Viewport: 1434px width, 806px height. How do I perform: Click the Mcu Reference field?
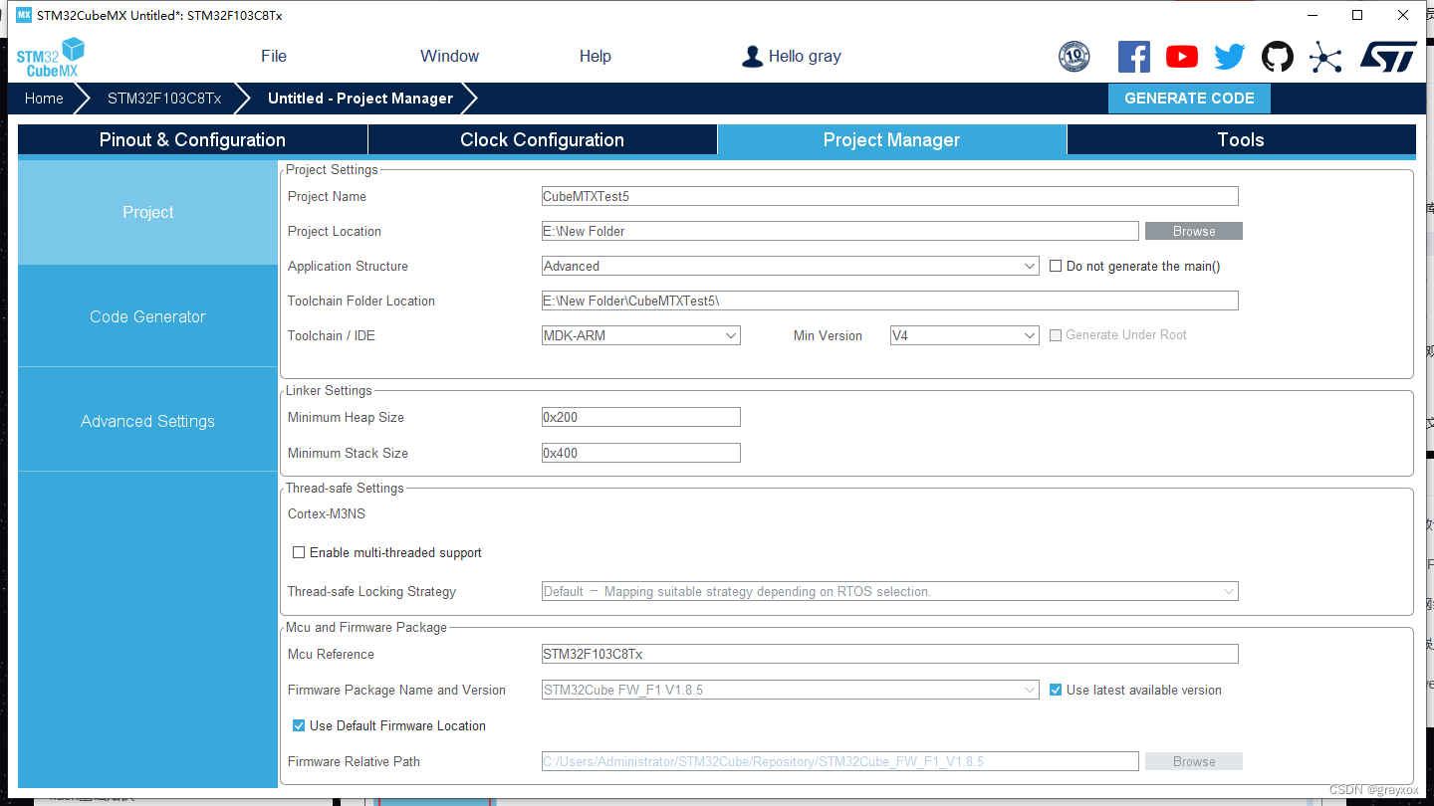pos(890,654)
